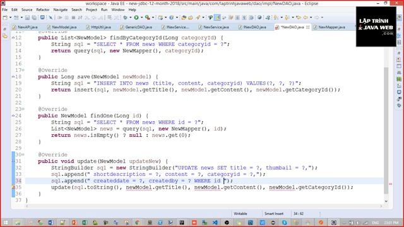Open the Source menu
404x227 pixels.
[x=27, y=10]
